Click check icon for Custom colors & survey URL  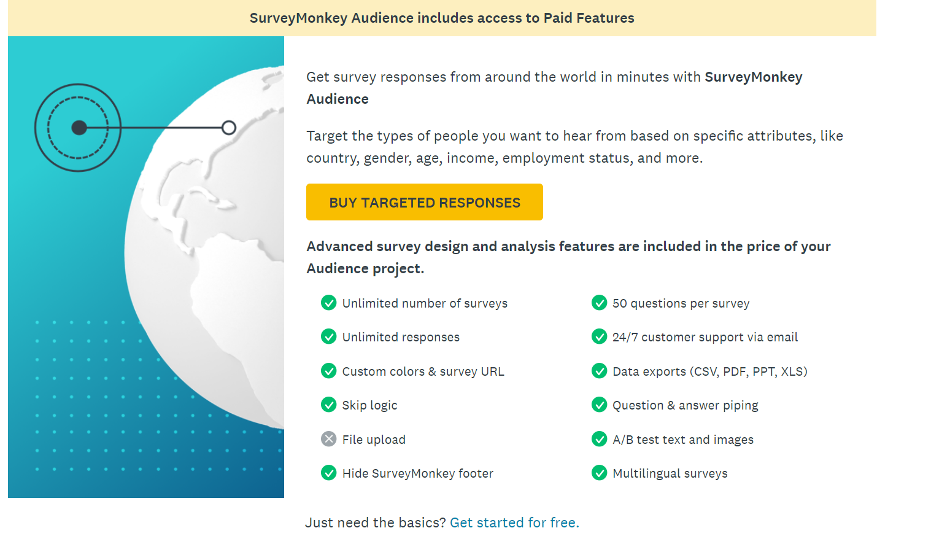329,371
